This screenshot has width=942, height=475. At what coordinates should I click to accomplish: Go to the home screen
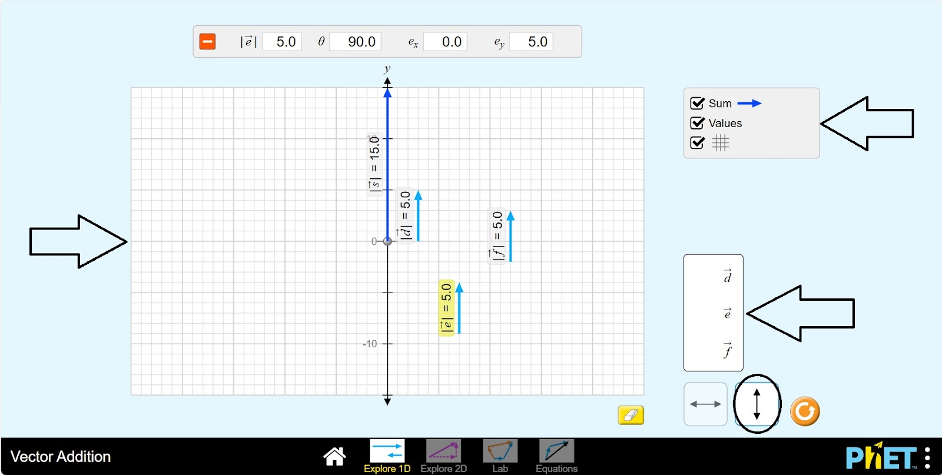334,456
